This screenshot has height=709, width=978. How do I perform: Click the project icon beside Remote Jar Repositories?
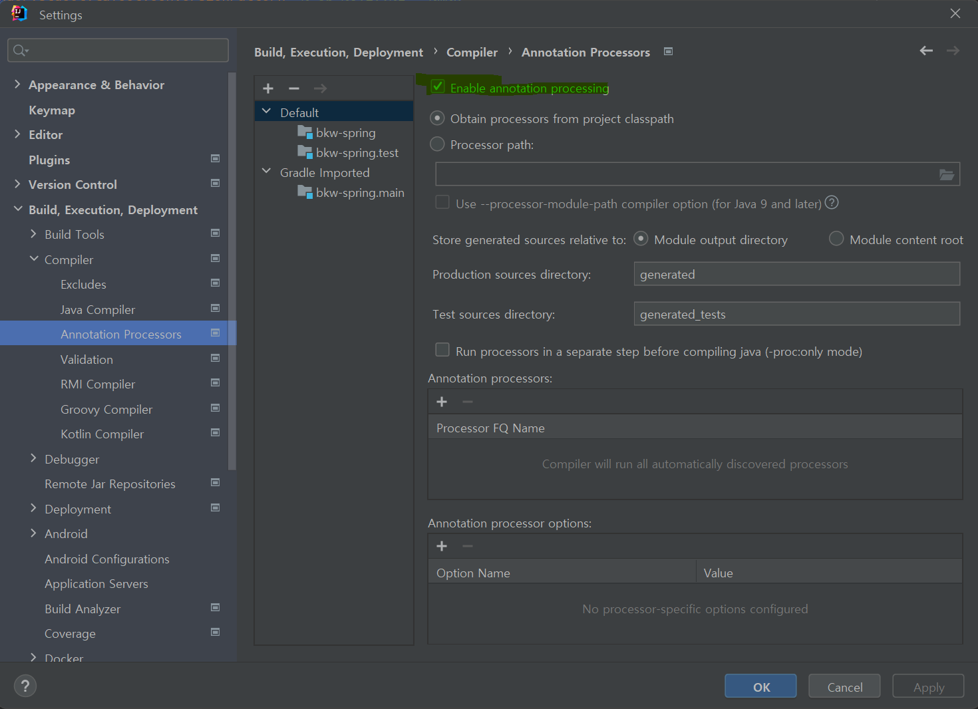pos(215,482)
